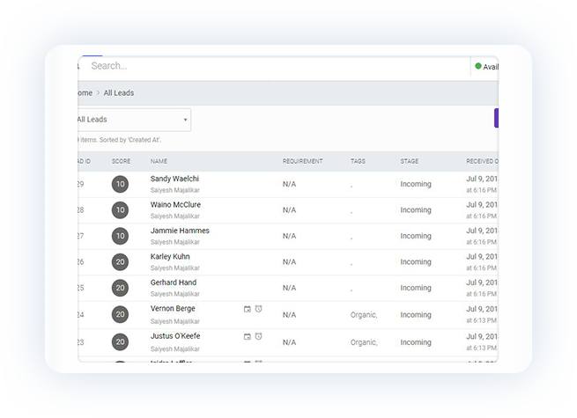Sort by the Name column header
The width and height of the screenshot is (577, 418).
pos(159,162)
